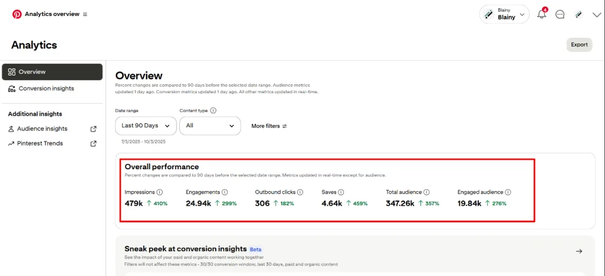The height and width of the screenshot is (276, 605).
Task: Click the Analytics overview title
Action: point(52,14)
